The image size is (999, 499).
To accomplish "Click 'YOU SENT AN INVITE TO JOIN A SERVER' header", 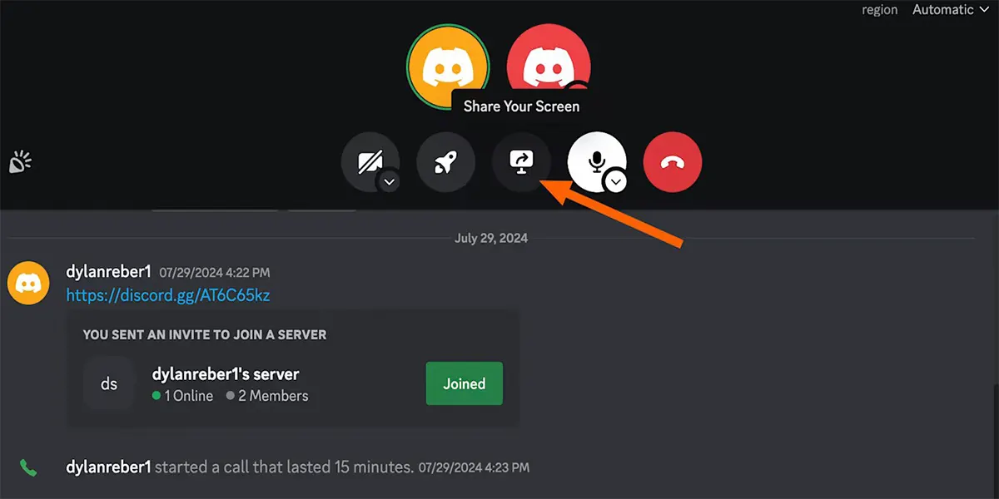I will 205,334.
